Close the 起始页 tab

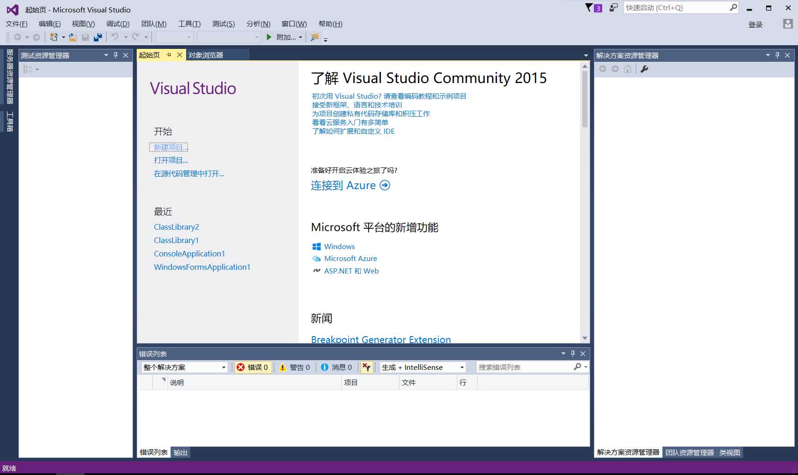point(180,55)
